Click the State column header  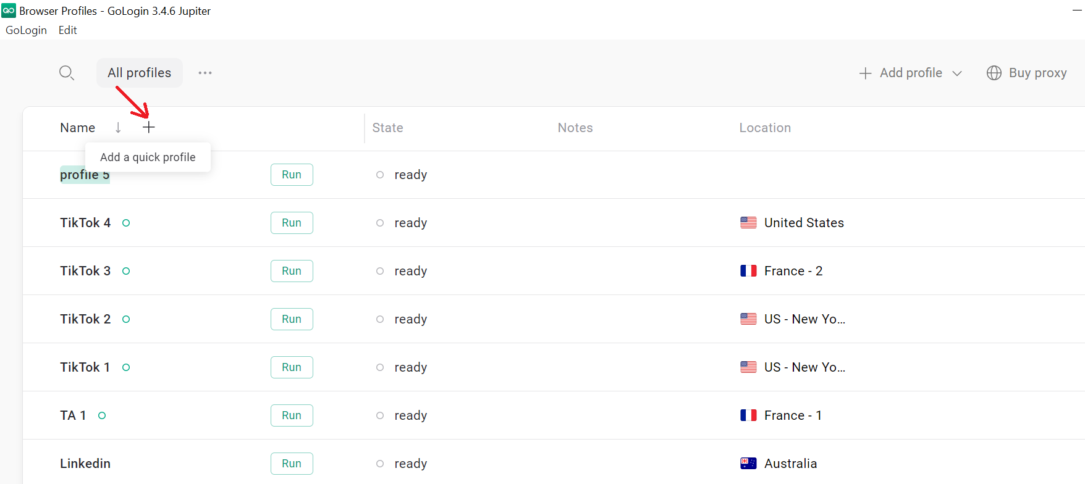point(387,128)
